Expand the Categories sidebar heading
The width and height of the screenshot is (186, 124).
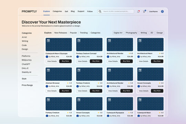pos(27,33)
